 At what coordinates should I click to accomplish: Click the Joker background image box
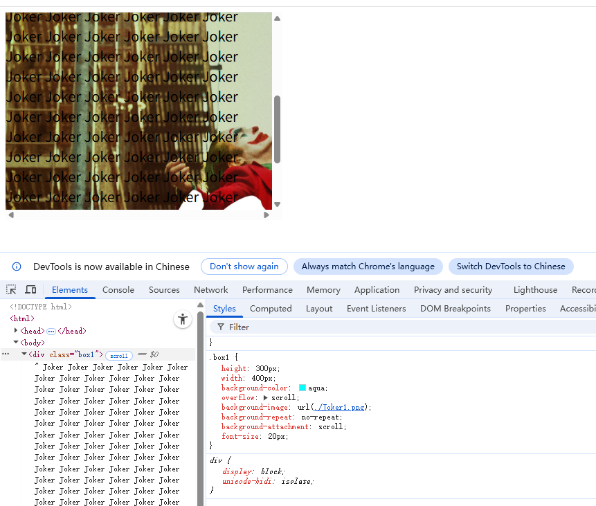[138, 111]
